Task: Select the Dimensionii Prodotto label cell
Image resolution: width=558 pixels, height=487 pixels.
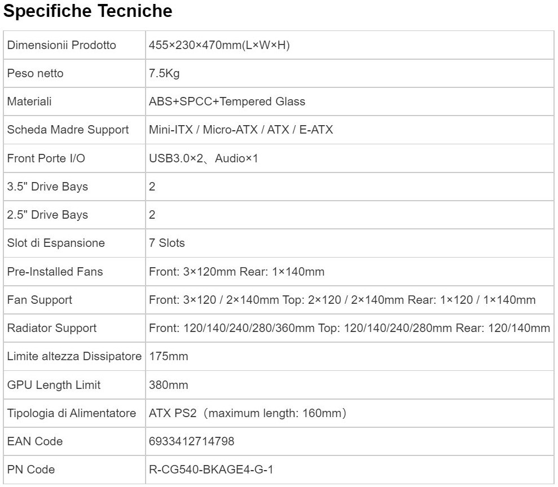Action: coord(74,45)
